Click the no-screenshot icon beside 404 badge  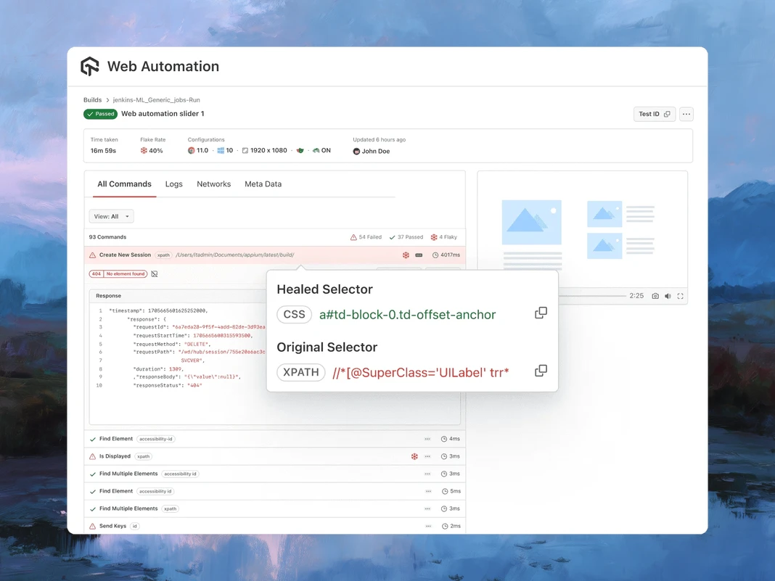point(155,273)
